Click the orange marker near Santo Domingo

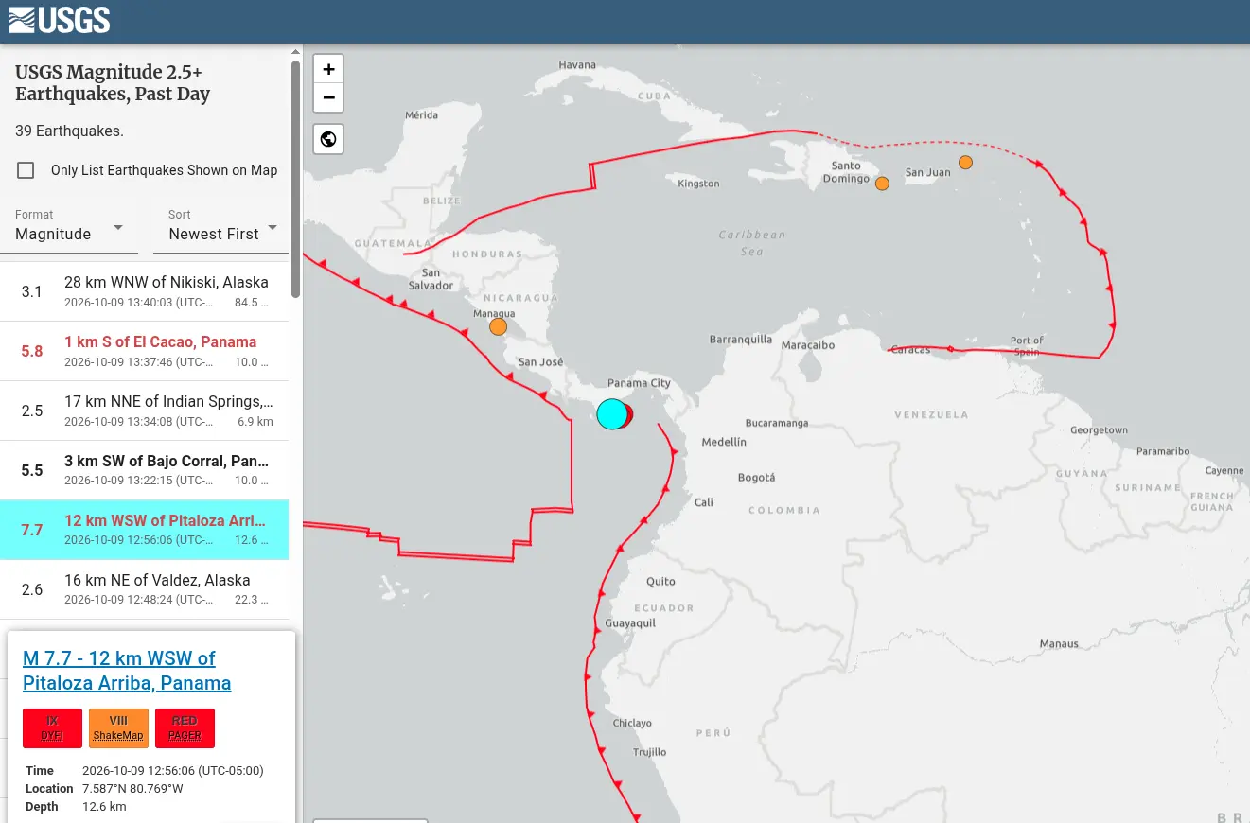tap(882, 184)
